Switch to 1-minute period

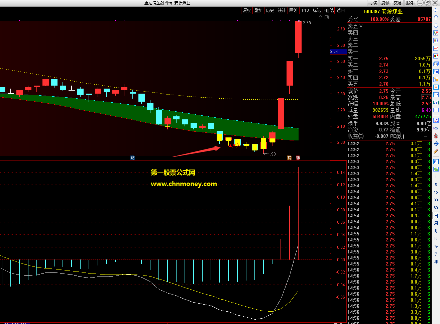(x=436, y=177)
